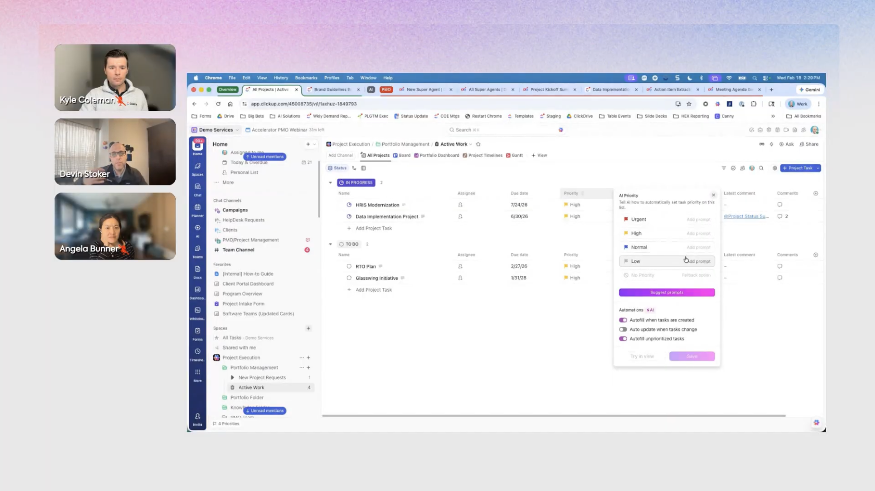Switch to the Board view tab
Image resolution: width=875 pixels, height=491 pixels.
[x=402, y=155]
